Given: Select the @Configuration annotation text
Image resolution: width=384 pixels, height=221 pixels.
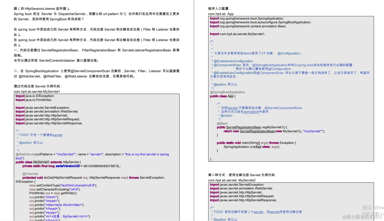Looking at the screenshot, I should click(x=289, y=53).
